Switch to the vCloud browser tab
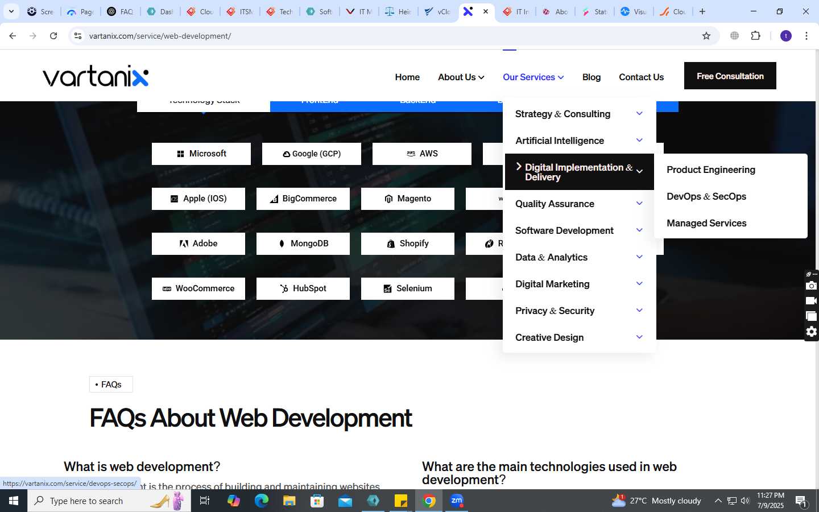Image resolution: width=819 pixels, height=512 pixels. (x=438, y=11)
